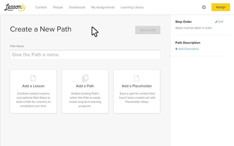
Task: Open settings via the gear icon
Action: tap(204, 7)
